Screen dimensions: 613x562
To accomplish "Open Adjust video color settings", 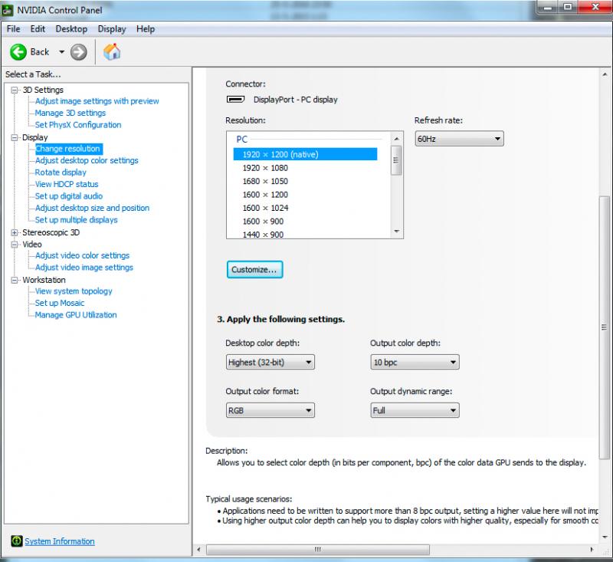I will [82, 255].
